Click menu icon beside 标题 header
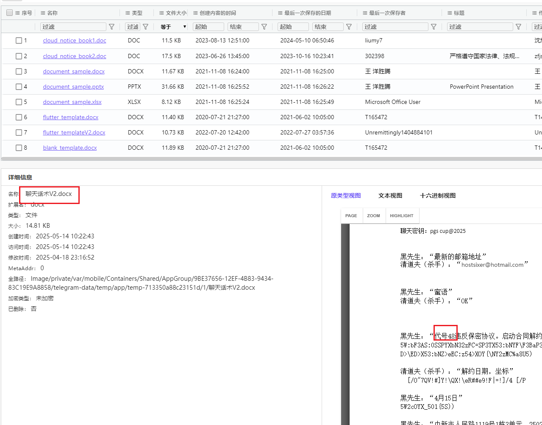 click(x=450, y=13)
